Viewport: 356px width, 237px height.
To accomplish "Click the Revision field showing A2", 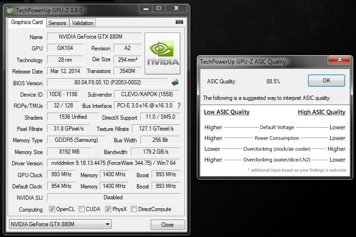I will pos(127,48).
